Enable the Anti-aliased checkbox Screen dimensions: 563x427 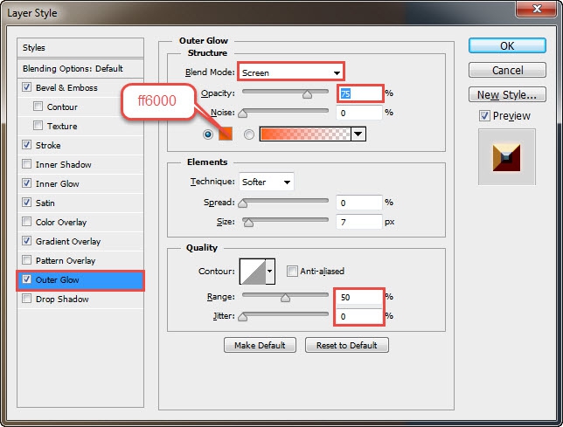pos(292,271)
